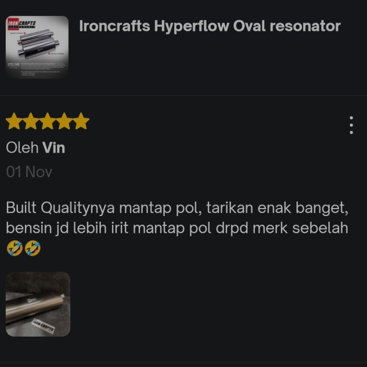Viewport: 367px width, 367px height.
Task: Click the word Oleh before reviewer name
Action: pos(22,148)
